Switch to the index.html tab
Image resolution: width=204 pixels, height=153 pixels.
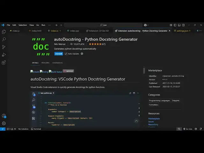coord(35,31)
